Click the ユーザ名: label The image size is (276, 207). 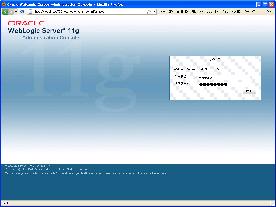point(181,77)
